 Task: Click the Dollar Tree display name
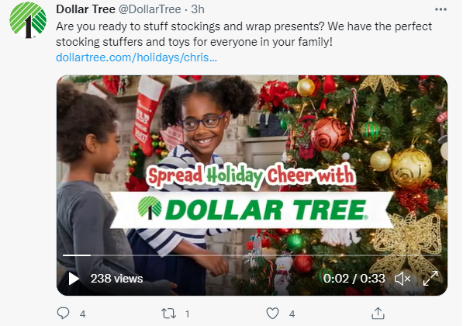85,9
